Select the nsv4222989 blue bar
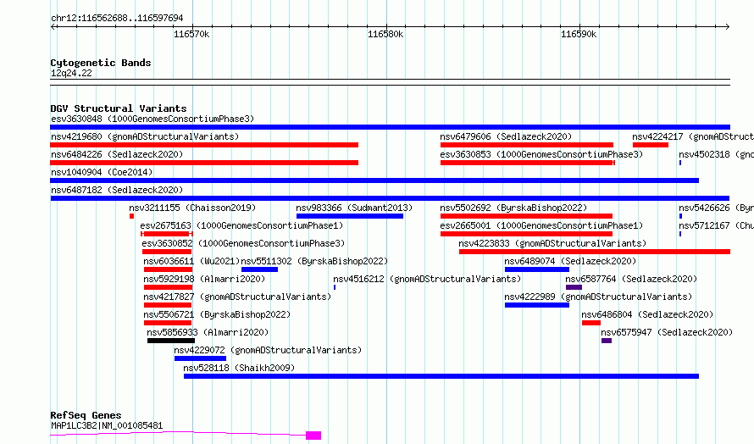The height and width of the screenshot is (444, 754). click(537, 305)
